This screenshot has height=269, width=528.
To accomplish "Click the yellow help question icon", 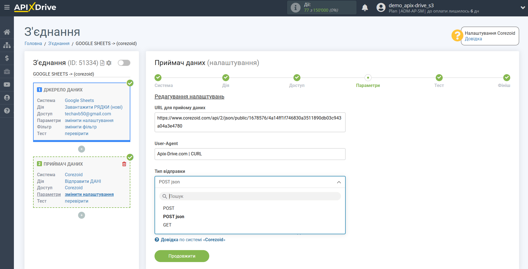I will 457,36.
